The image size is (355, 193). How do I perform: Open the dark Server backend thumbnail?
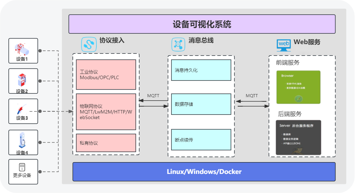pyautogui.click(x=298, y=137)
